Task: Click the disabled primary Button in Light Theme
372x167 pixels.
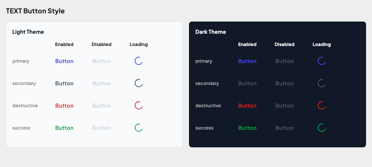Action: click(x=102, y=61)
